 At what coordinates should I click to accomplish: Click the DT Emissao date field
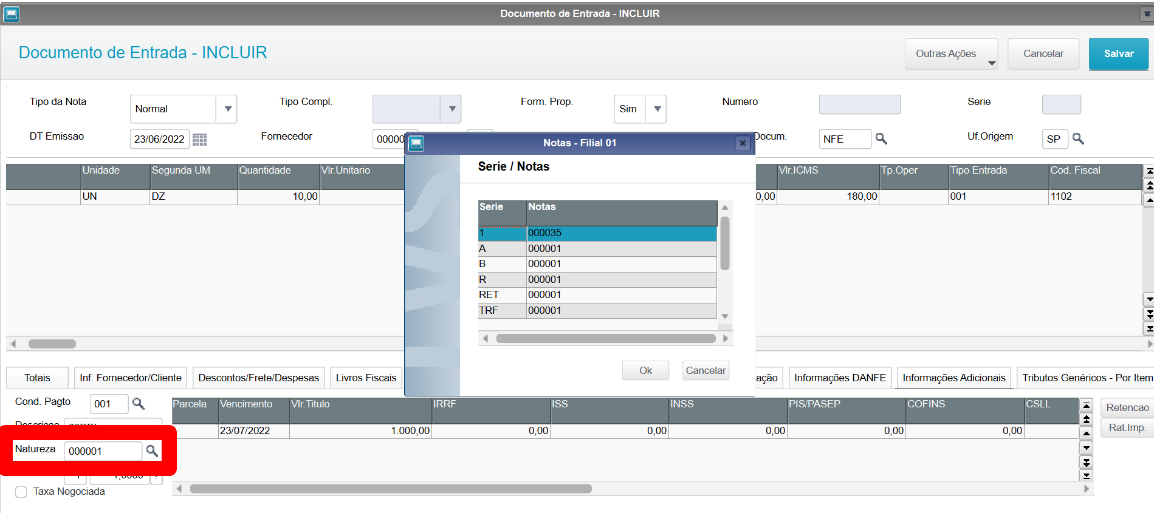(x=159, y=139)
